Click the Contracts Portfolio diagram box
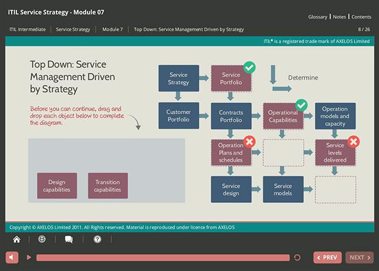Viewport: 379px width, 271px height. 231,116
